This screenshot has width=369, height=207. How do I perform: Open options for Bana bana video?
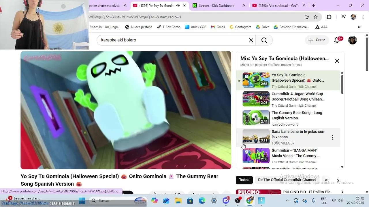[332, 137]
